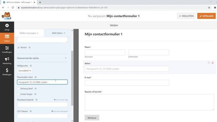View site security lock info
This screenshot has height=122, width=217.
click(x=19, y=7)
